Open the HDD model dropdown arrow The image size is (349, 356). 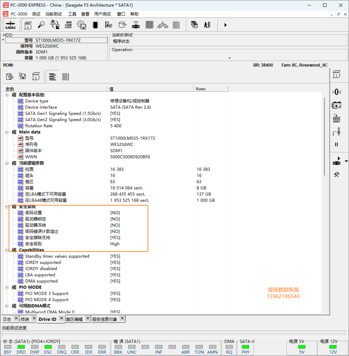click(3, 40)
